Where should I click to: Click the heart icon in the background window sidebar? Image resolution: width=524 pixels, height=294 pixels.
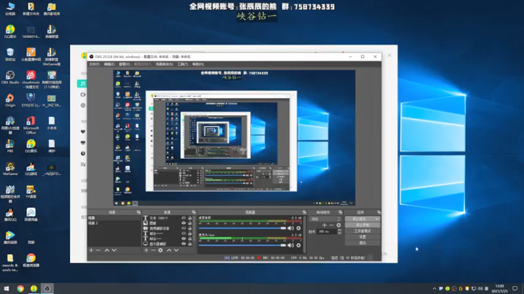pyautogui.click(x=83, y=132)
